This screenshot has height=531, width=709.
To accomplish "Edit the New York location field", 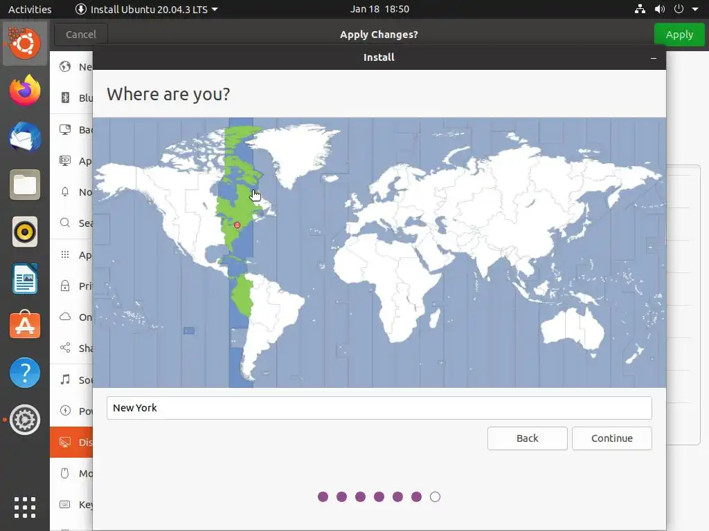I will coord(379,408).
